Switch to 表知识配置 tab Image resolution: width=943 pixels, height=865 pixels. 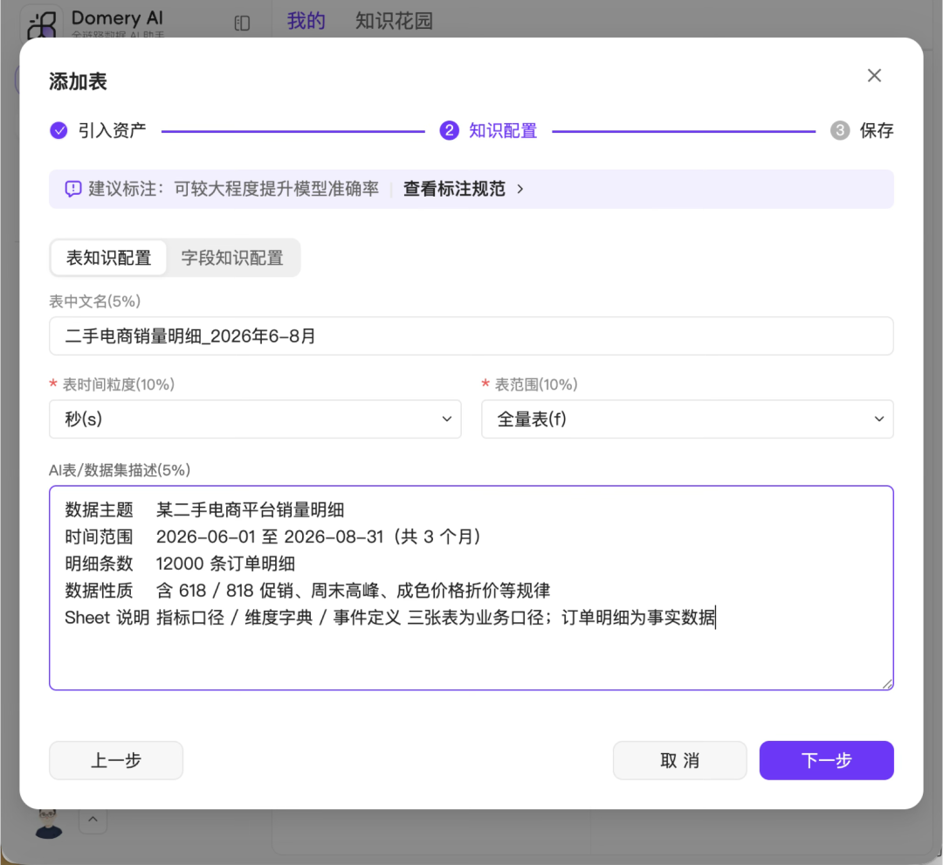click(108, 258)
